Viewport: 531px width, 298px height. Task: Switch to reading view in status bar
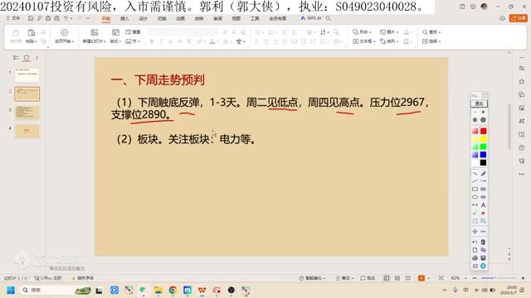pos(408,278)
